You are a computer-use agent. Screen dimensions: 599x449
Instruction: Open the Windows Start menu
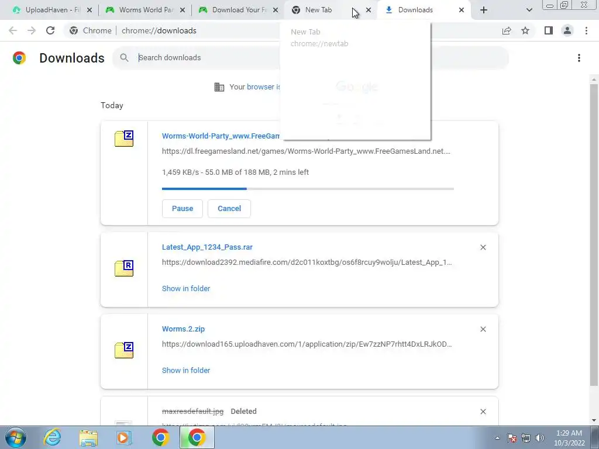coord(16,437)
